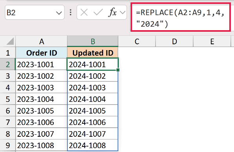Select column A header

click(42, 41)
